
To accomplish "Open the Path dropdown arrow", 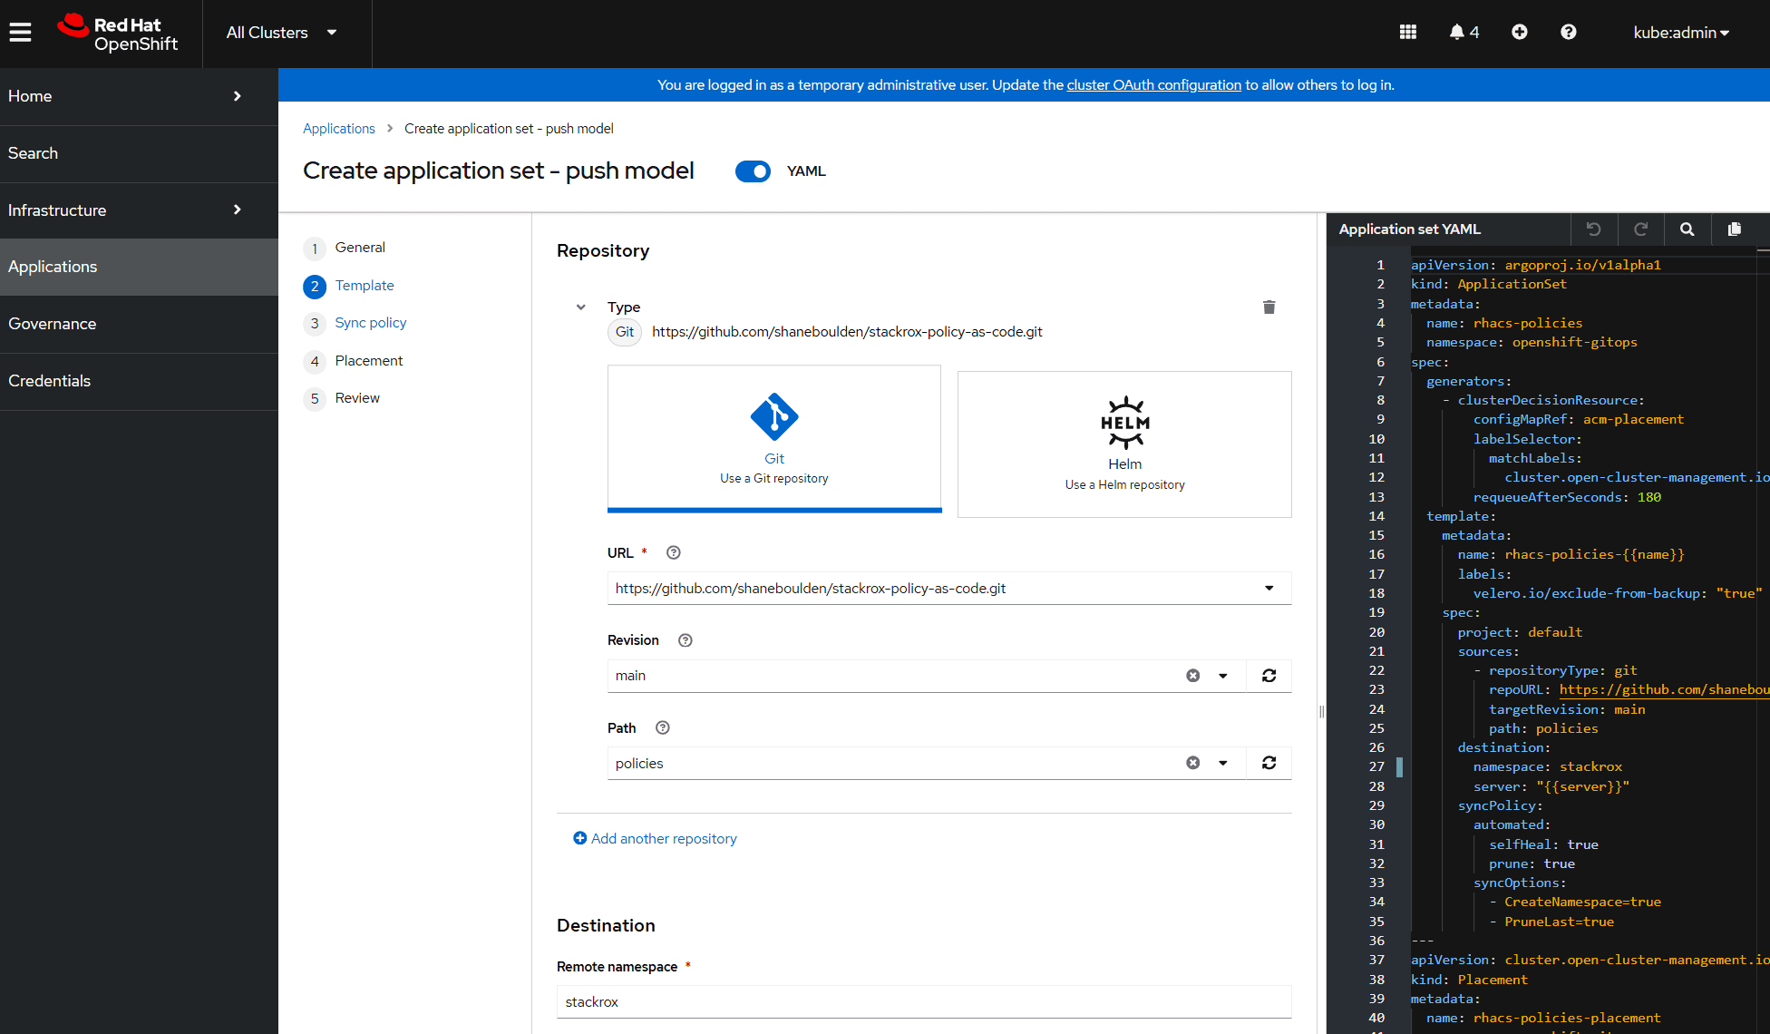I will (1223, 763).
